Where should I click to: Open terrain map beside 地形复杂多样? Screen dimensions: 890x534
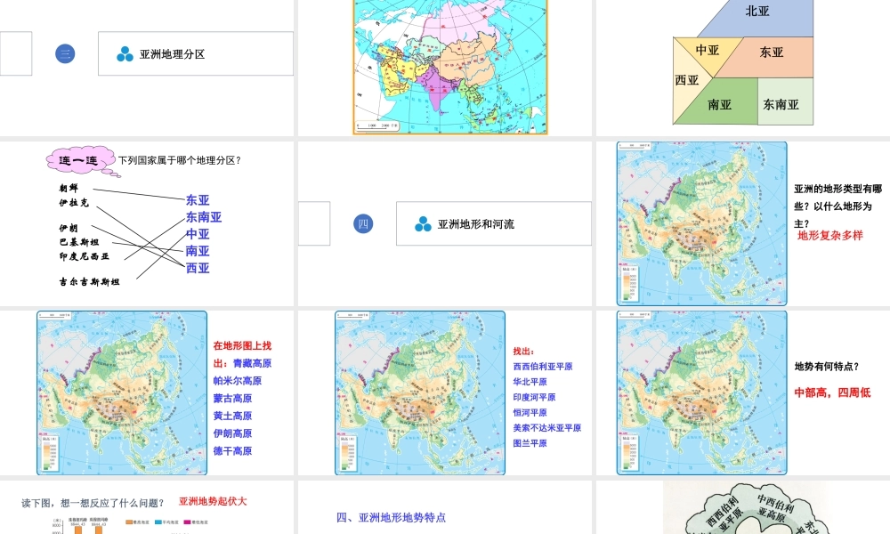(x=702, y=223)
